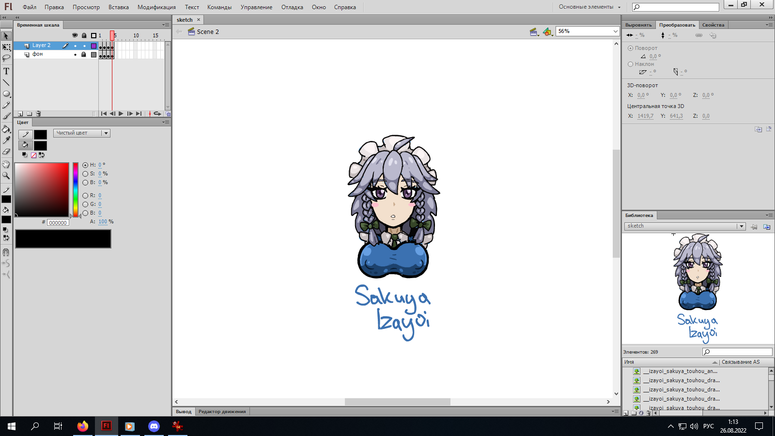Play the timeline animation

pos(121,114)
